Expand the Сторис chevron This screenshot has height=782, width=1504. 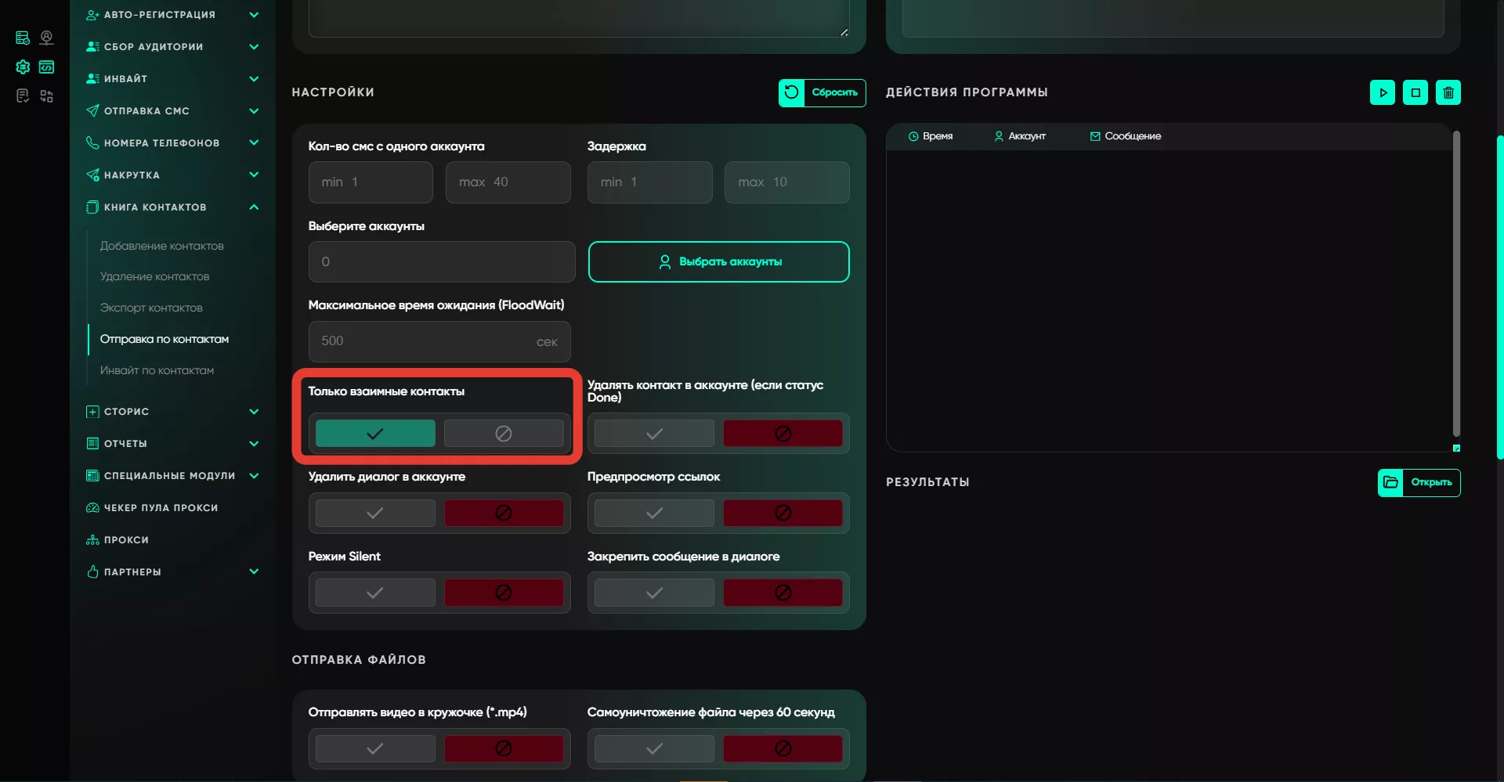254,412
